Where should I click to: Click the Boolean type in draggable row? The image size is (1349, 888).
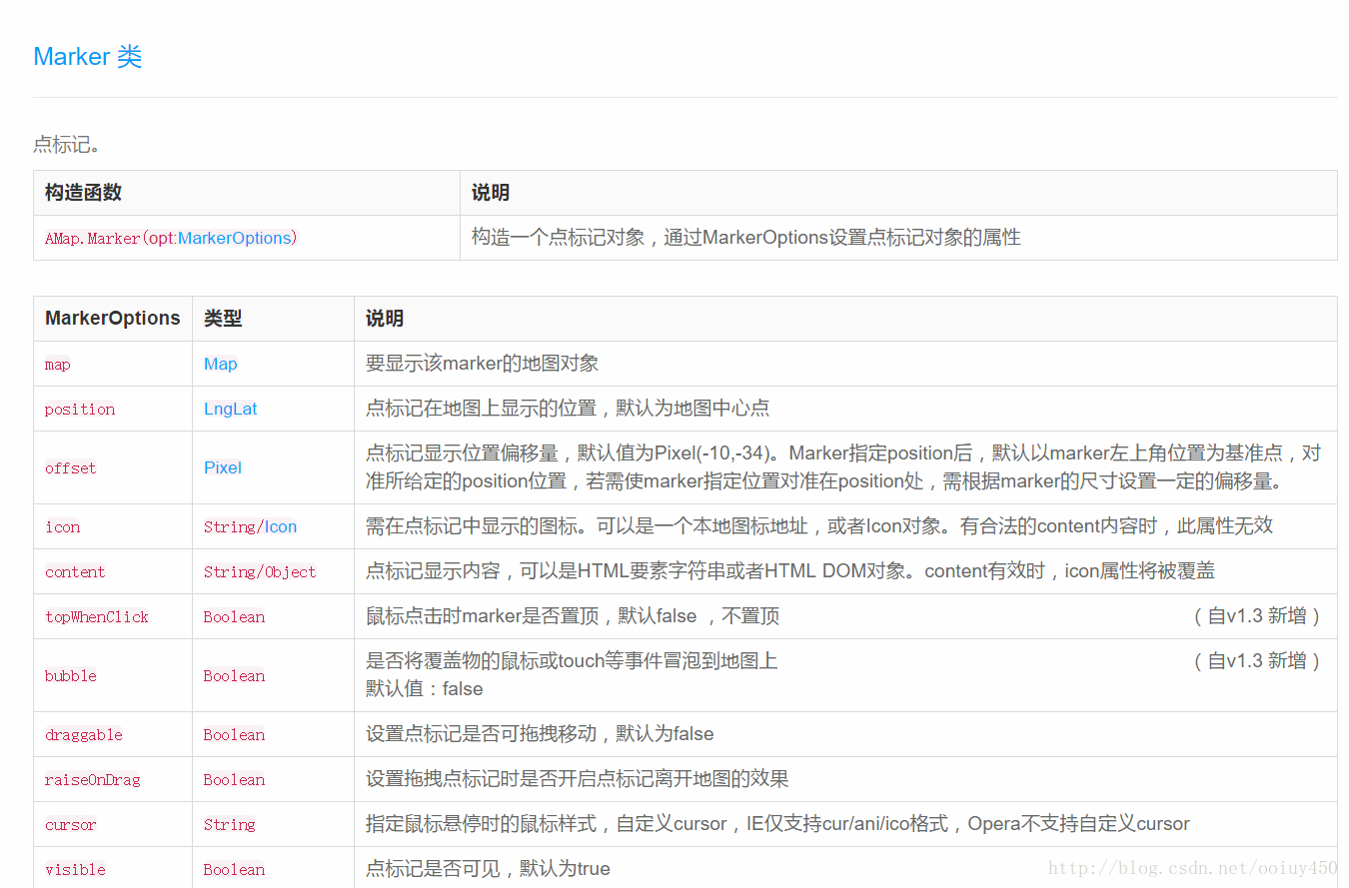pos(234,735)
